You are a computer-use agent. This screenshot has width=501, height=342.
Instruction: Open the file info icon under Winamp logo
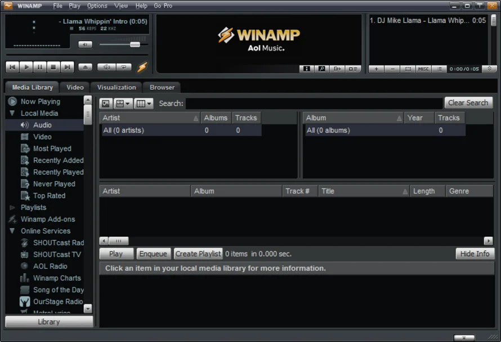pyautogui.click(x=306, y=69)
